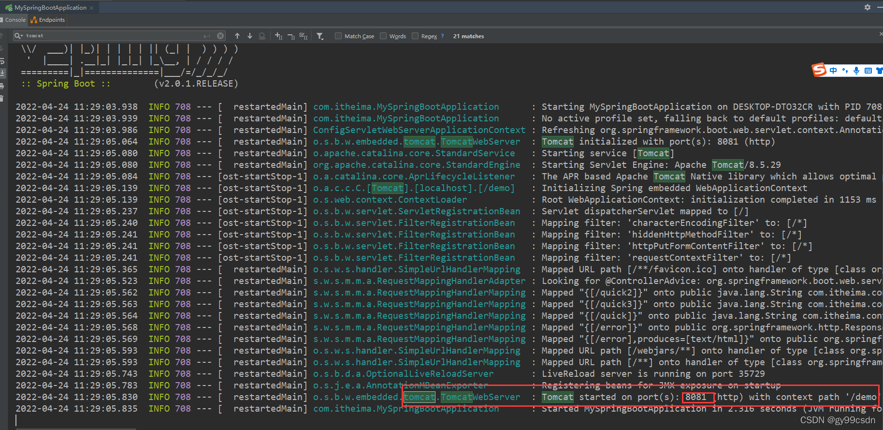This screenshot has height=430, width=883.
Task: Enable the Words checkbox
Action: pos(383,36)
